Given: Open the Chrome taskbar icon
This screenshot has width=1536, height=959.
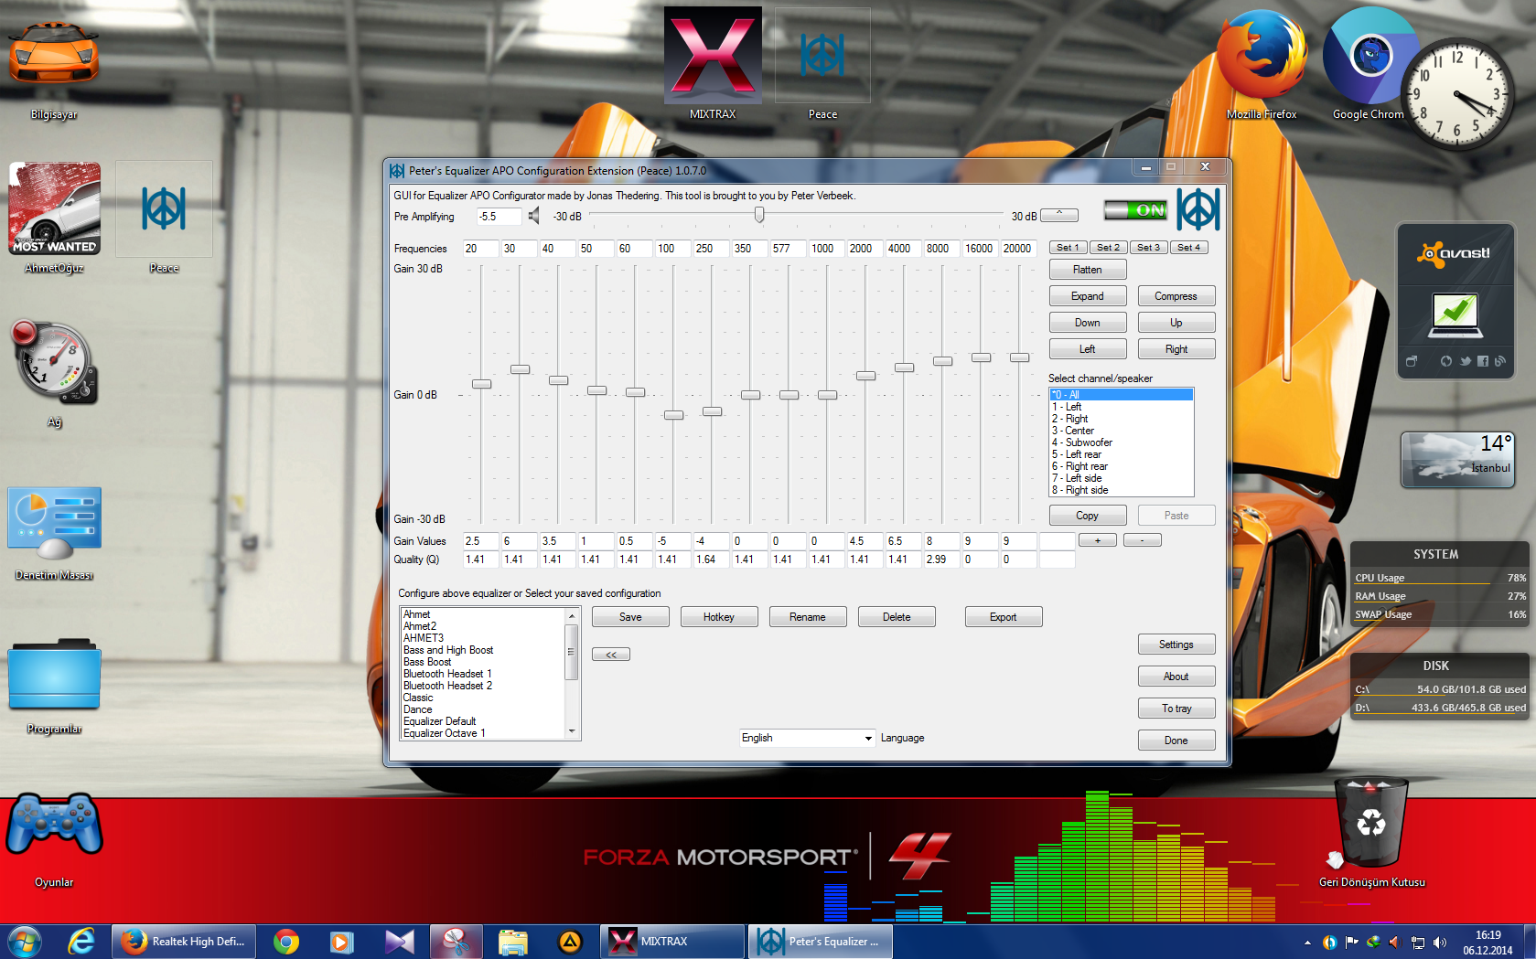Looking at the screenshot, I should (286, 941).
